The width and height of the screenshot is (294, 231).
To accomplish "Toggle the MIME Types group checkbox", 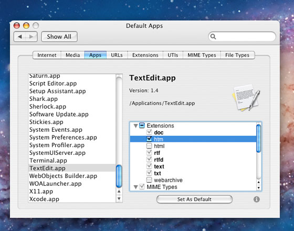I will click(142, 187).
